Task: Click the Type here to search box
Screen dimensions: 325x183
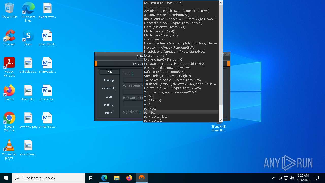Action: [x=49, y=178]
